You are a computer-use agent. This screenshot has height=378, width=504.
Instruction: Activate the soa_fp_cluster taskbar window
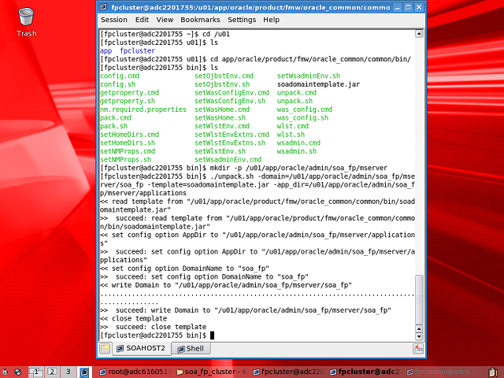tap(212, 372)
